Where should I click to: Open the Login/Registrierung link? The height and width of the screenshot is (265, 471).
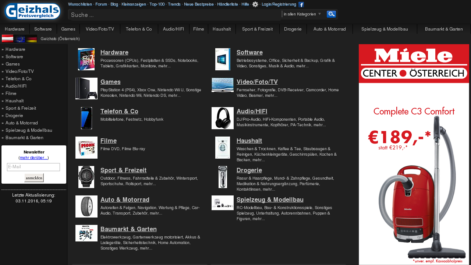[x=279, y=4]
